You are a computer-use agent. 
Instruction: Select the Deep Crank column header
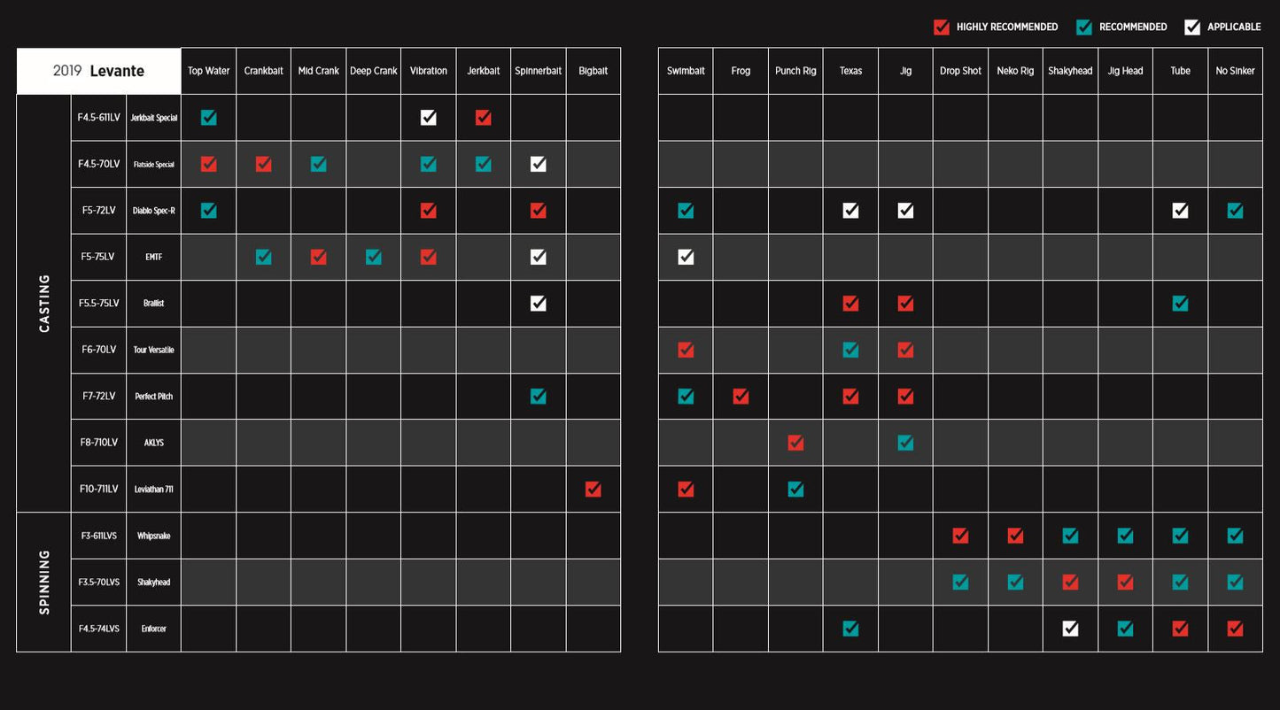373,71
